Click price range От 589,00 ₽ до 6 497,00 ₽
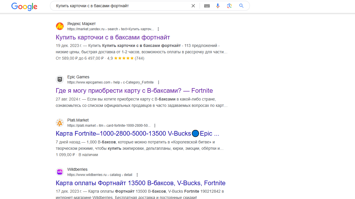The width and height of the screenshot is (355, 199). coord(79,58)
